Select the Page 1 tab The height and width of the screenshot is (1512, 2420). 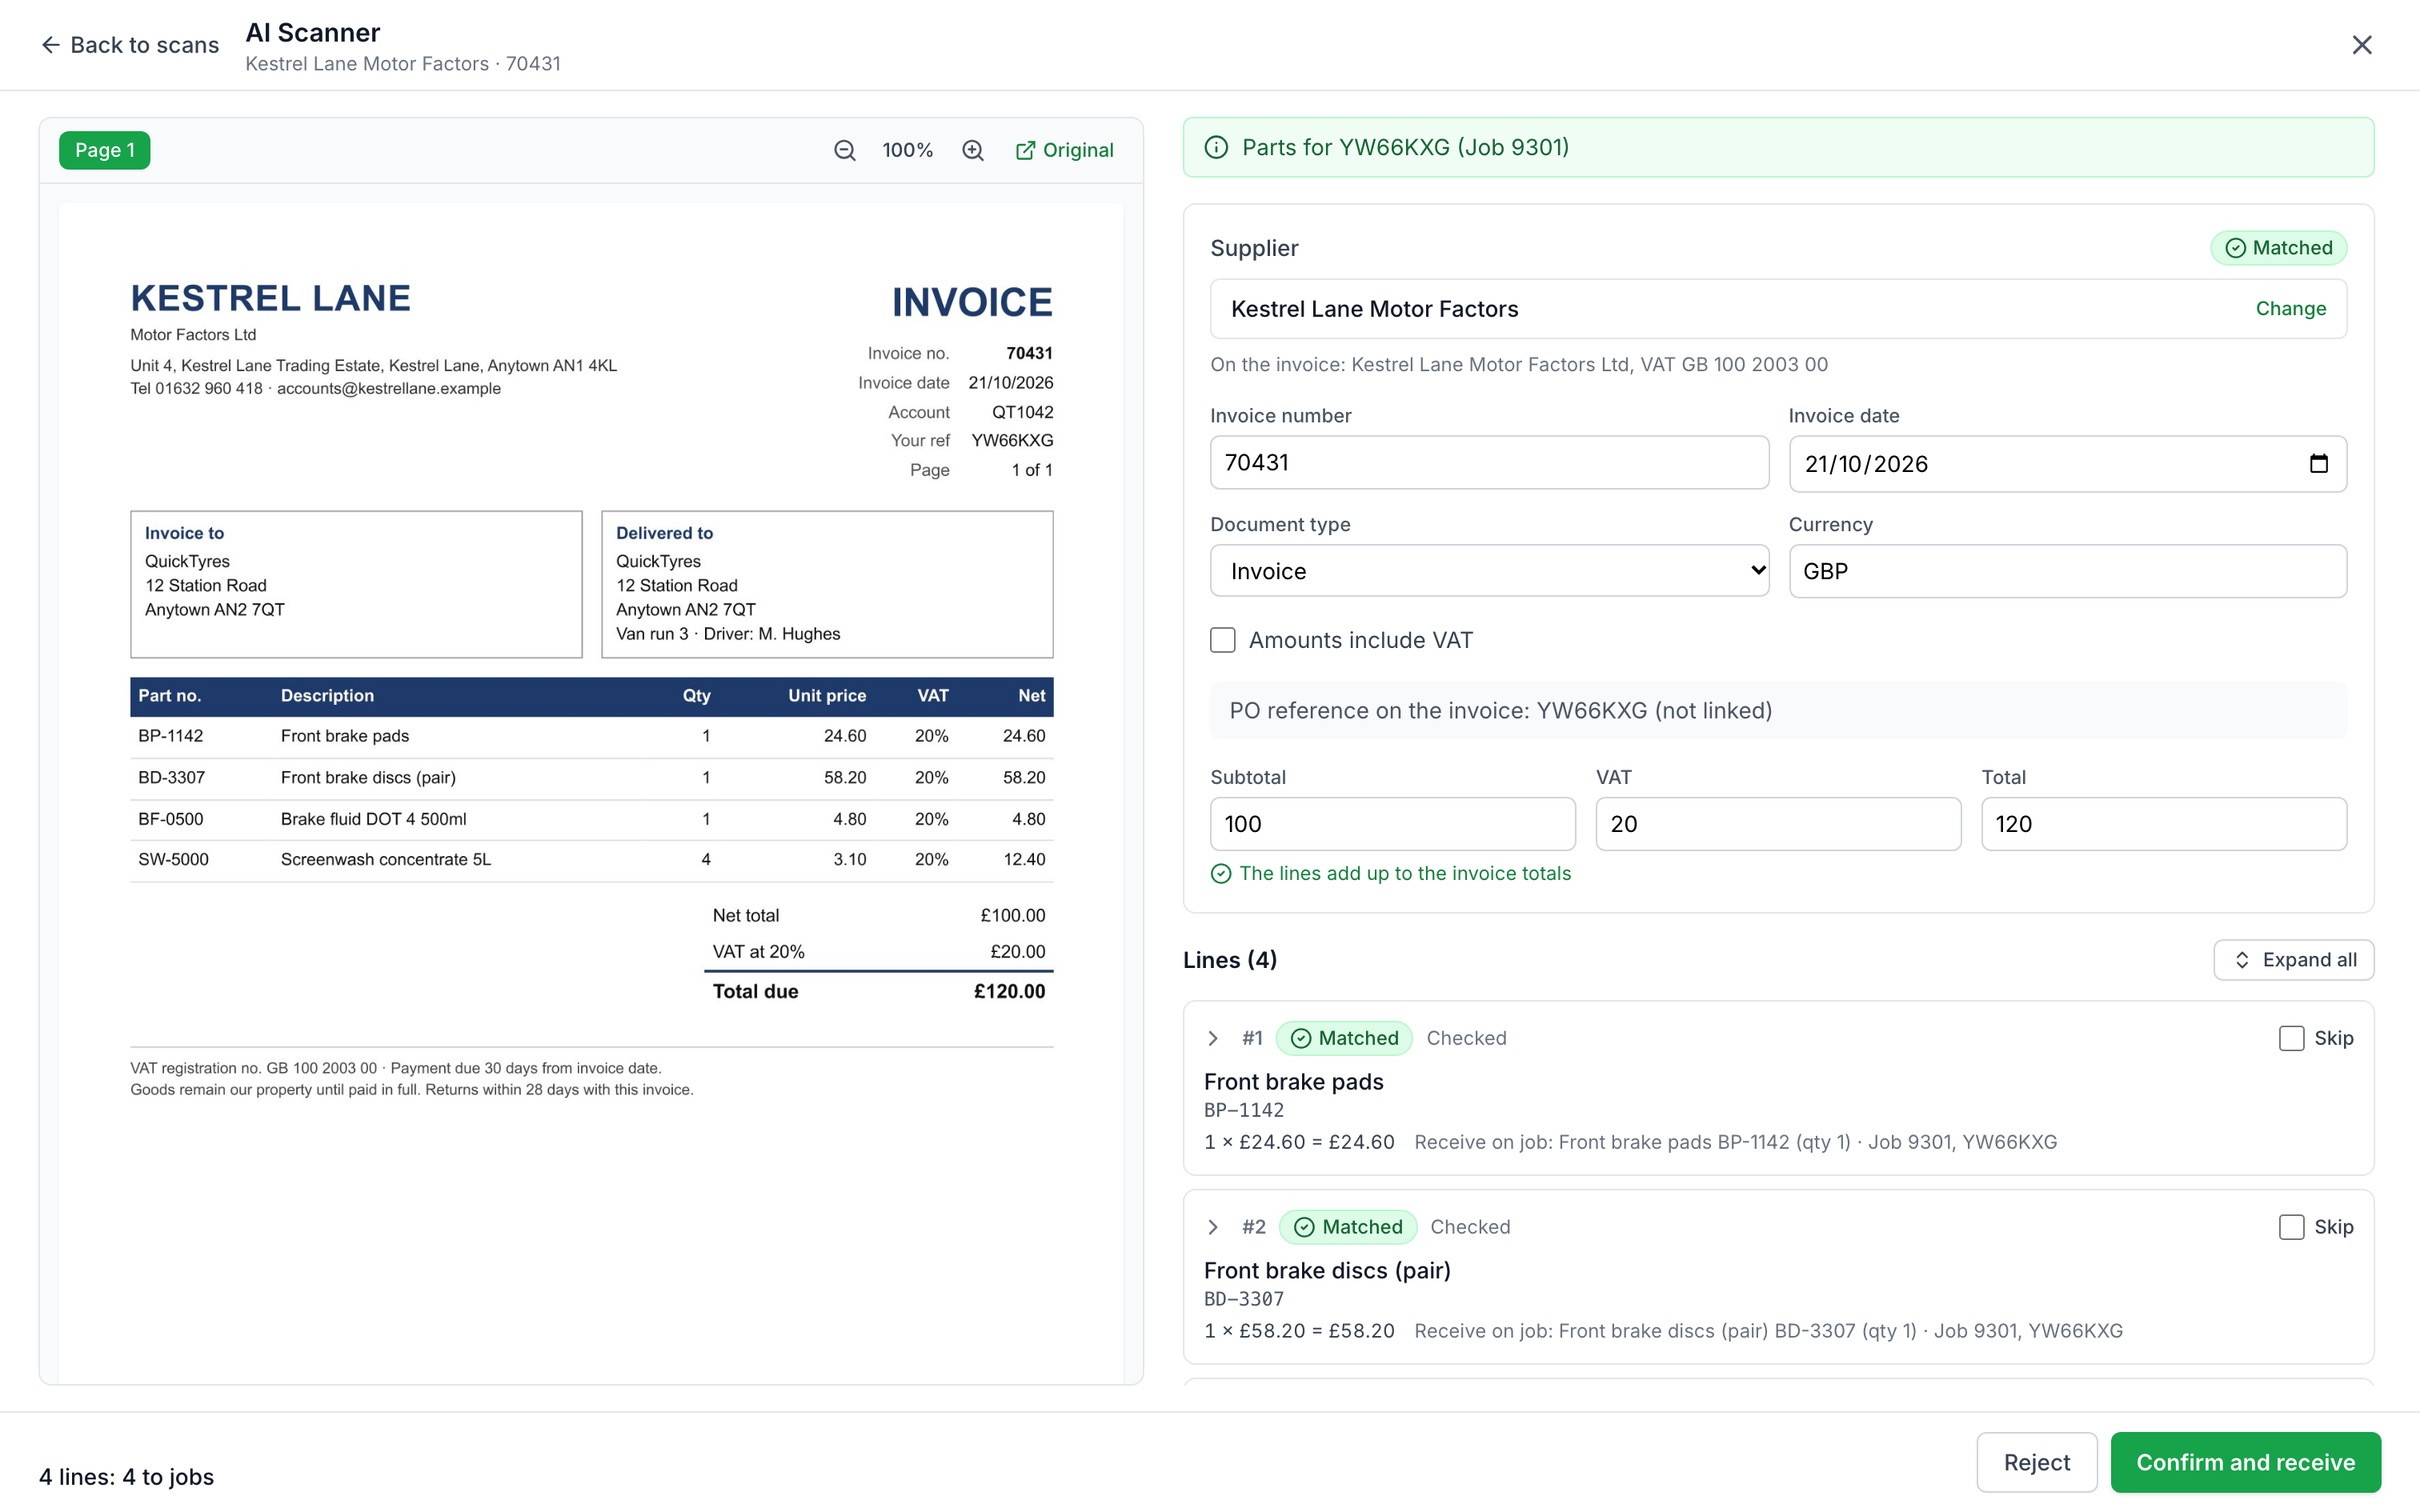coord(104,150)
